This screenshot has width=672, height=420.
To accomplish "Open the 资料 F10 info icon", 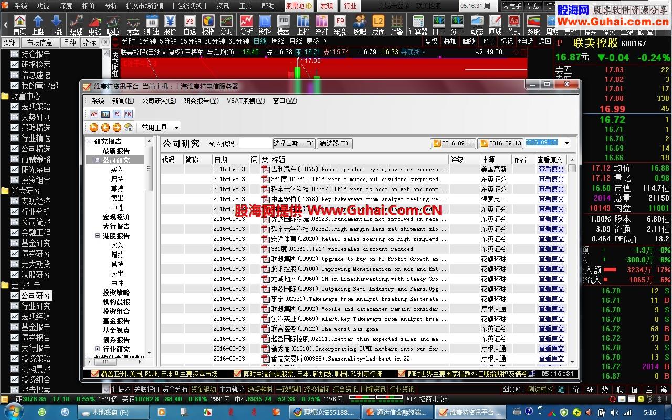I will coord(265,24).
